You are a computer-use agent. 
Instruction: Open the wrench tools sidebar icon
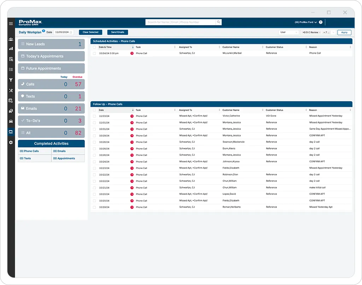(11, 91)
